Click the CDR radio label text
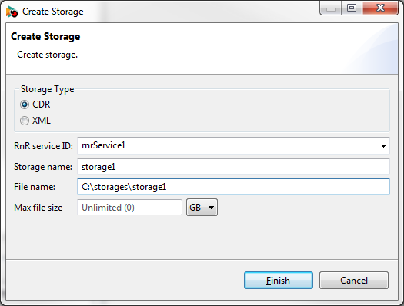This screenshot has width=404, height=306. click(42, 105)
